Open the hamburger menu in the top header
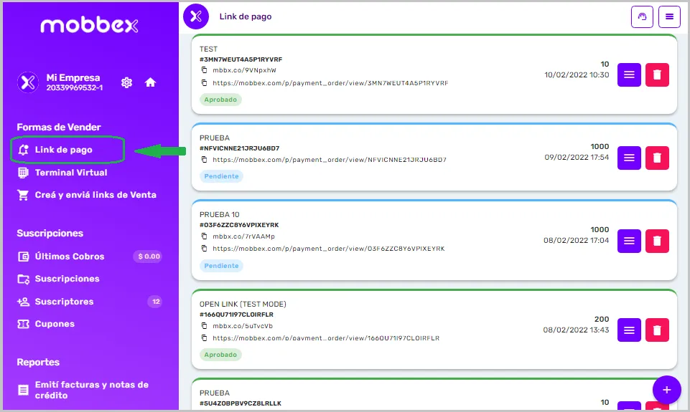The image size is (690, 412). (x=669, y=16)
